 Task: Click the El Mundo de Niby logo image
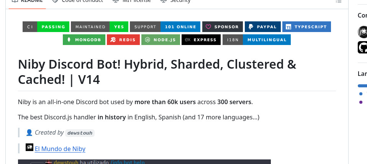tap(29, 147)
